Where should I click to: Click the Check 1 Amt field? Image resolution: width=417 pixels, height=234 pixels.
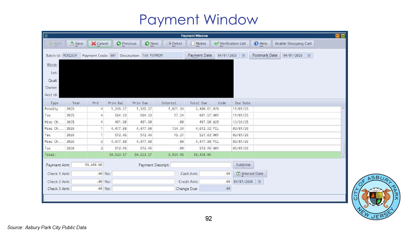pyautogui.click(x=87, y=174)
